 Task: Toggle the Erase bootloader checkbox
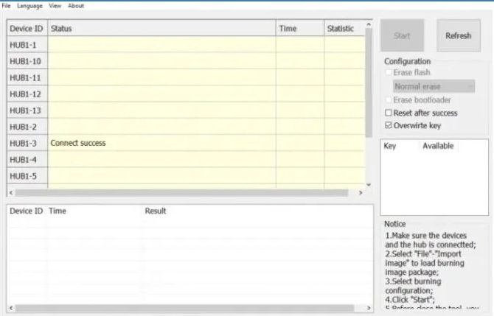(389, 99)
